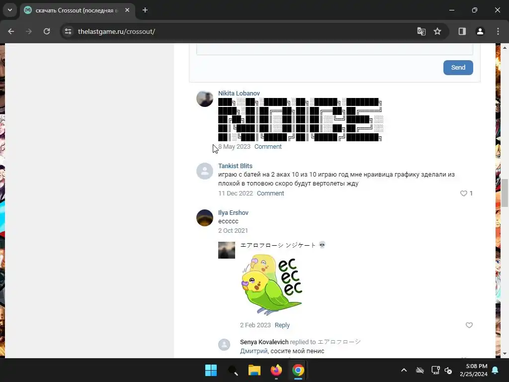Open Google Translate page icon
Screen dimensions: 509x382
pyautogui.click(x=422, y=31)
